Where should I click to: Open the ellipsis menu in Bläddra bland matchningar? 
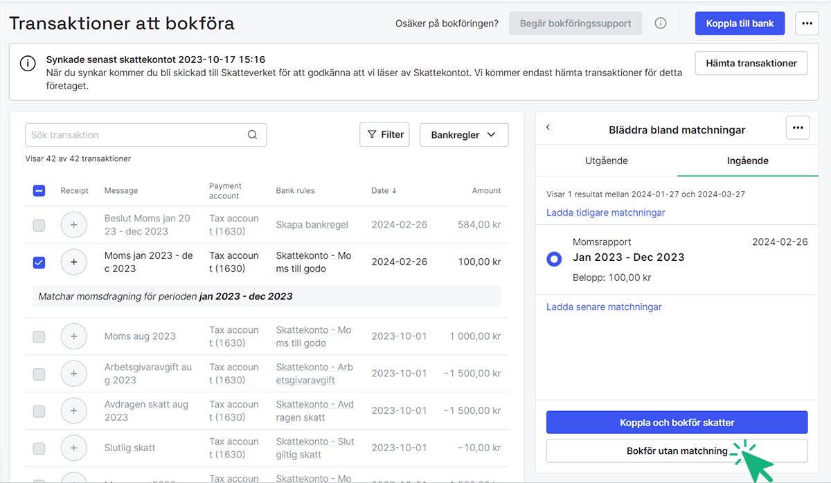point(797,127)
